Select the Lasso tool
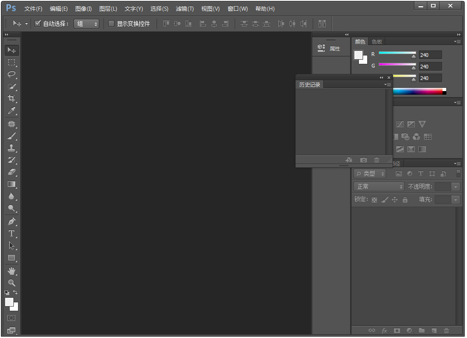The width and height of the screenshot is (467, 338). [12, 74]
